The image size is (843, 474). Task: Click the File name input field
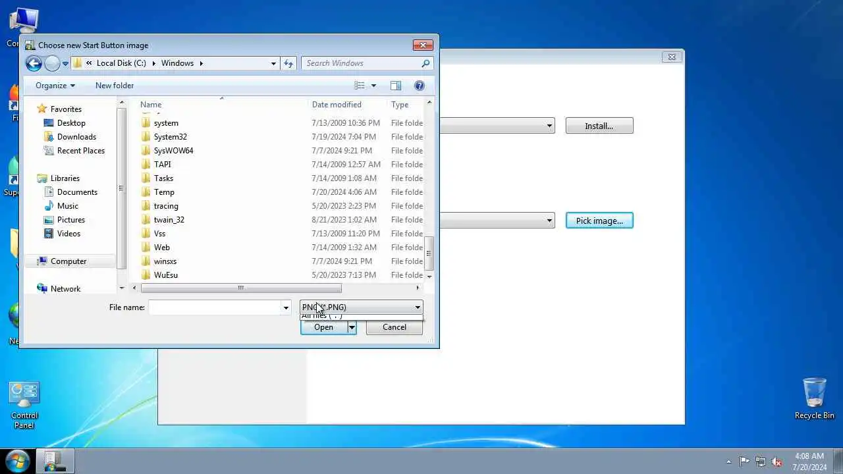pyautogui.click(x=215, y=307)
